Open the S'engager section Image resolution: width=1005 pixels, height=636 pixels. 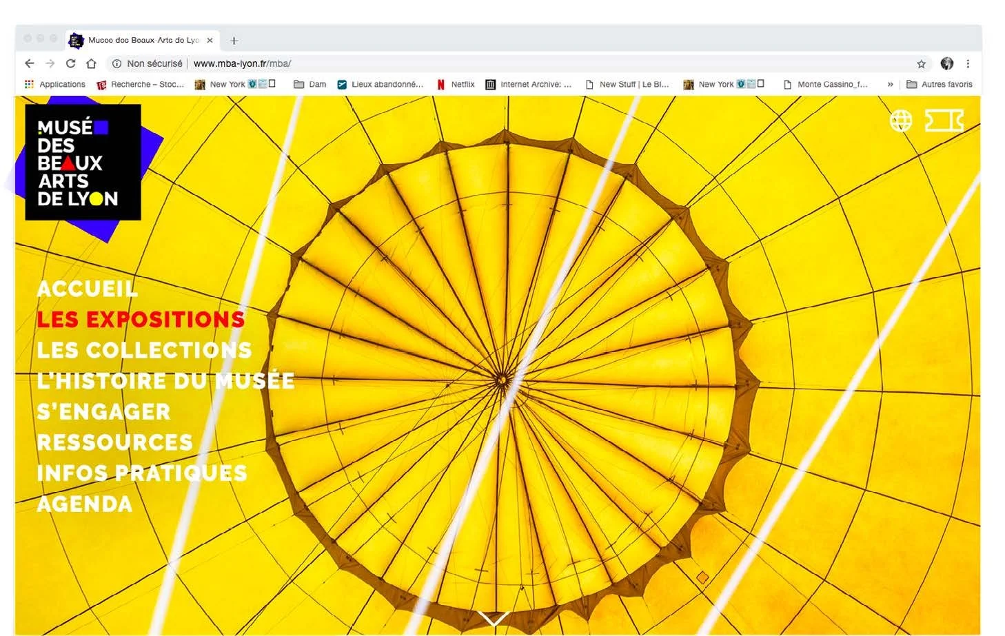pos(103,411)
